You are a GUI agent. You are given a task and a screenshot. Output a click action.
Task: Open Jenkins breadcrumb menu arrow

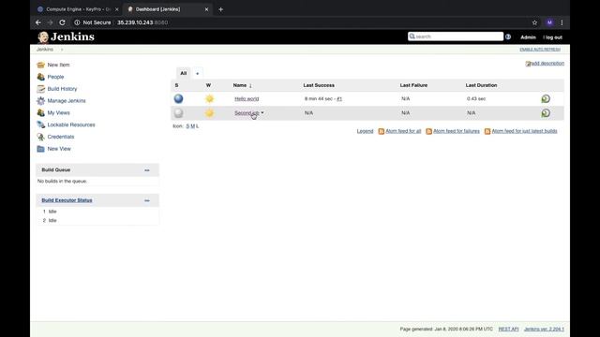(62, 50)
